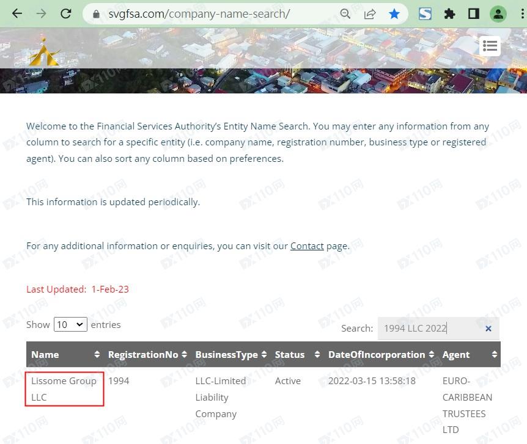Sort the table by Name column
527x444 pixels.
tap(65, 354)
